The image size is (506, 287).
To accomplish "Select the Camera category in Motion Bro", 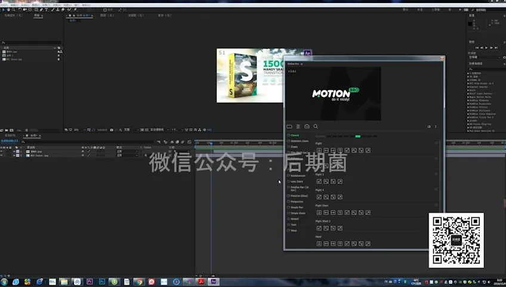I will tap(295, 135).
